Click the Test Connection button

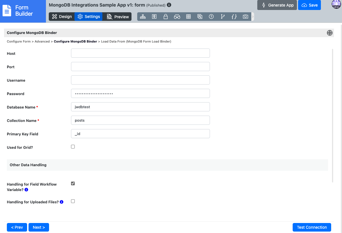(x=312, y=227)
